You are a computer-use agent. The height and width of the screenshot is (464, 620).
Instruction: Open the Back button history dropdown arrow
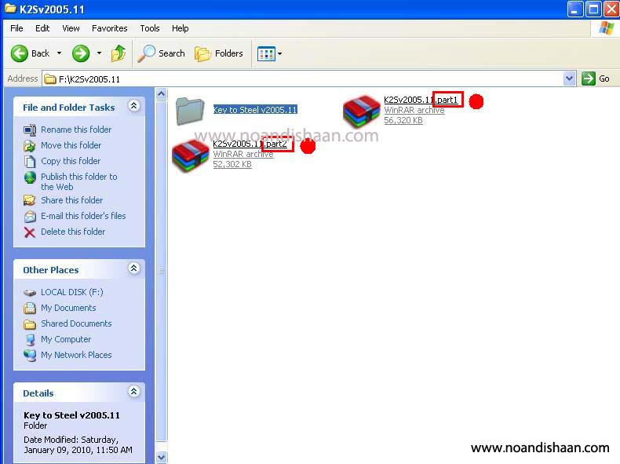coord(59,53)
